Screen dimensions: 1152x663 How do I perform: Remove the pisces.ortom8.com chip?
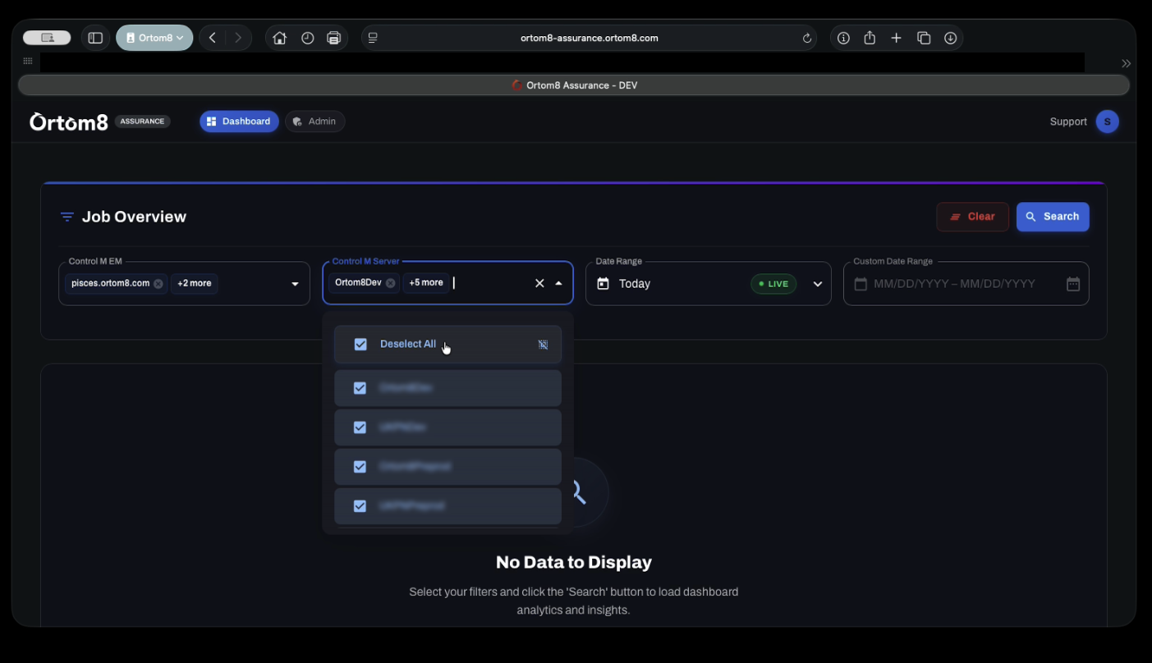(158, 284)
